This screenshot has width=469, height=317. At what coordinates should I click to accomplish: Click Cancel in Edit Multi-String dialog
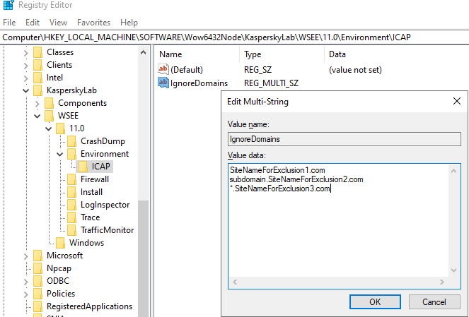point(434,301)
